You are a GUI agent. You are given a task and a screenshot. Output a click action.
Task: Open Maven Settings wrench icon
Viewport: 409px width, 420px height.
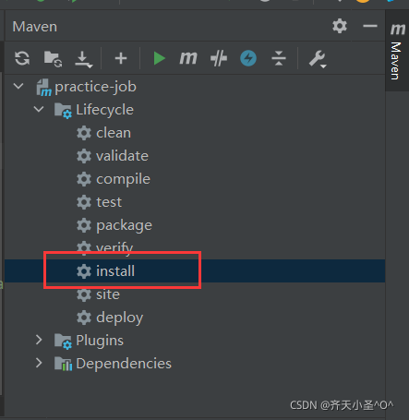tap(318, 59)
